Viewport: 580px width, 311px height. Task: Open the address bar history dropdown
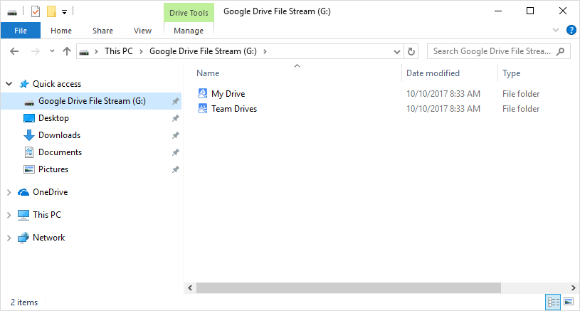click(398, 51)
